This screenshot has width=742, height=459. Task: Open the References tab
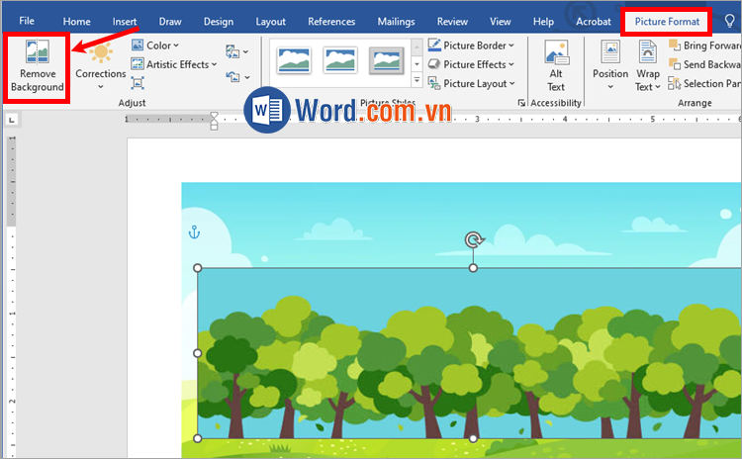[x=331, y=21]
